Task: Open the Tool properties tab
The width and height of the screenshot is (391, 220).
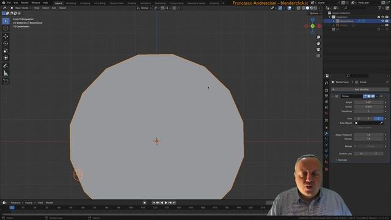Action: 326,83
